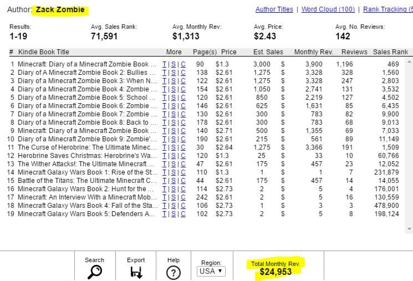Select 'Diary of a Minecraft Zombie Book 9' title
Viewport: 413px width, 281px height.
[87, 139]
